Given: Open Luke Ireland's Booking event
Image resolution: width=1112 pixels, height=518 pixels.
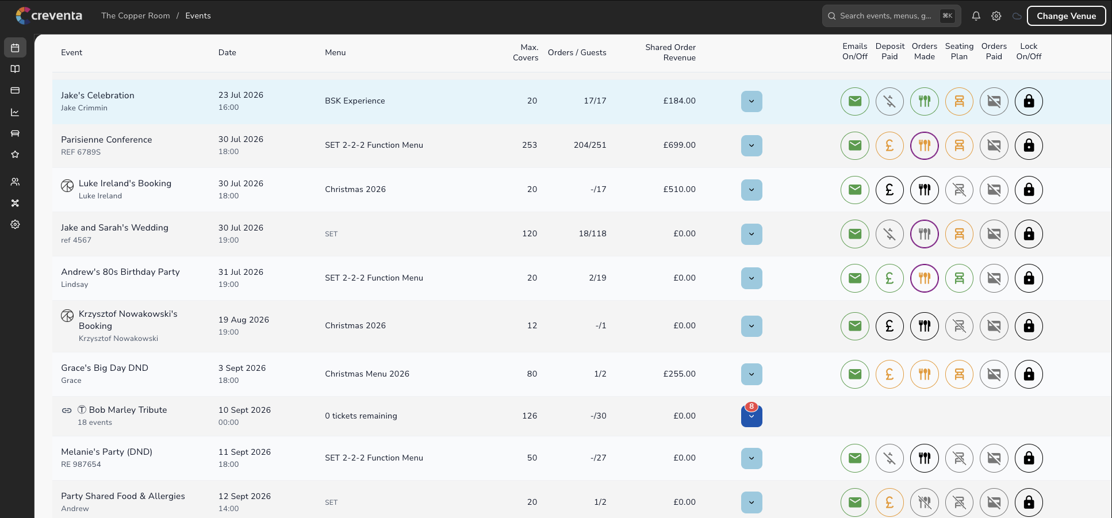Looking at the screenshot, I should point(125,183).
